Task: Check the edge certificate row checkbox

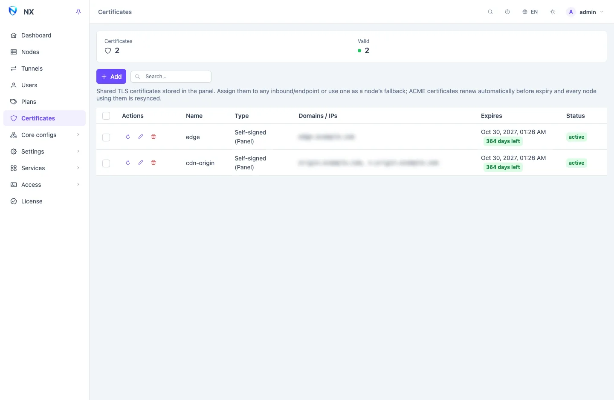Action: [106, 137]
